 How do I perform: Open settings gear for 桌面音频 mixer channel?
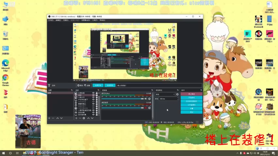tap(149, 108)
